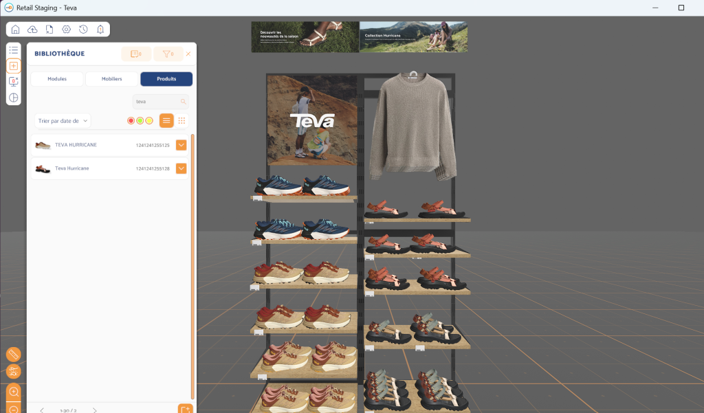Switch library to list view

pyautogui.click(x=166, y=120)
